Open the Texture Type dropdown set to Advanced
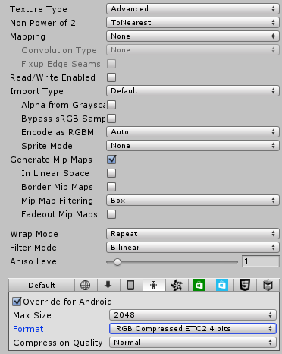This screenshot has height=354, width=282. click(193, 9)
